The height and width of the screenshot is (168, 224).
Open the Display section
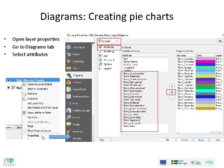(x=79, y=124)
